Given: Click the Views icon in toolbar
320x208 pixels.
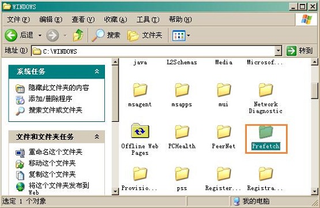Looking at the screenshot, I should pyautogui.click(x=179, y=35).
